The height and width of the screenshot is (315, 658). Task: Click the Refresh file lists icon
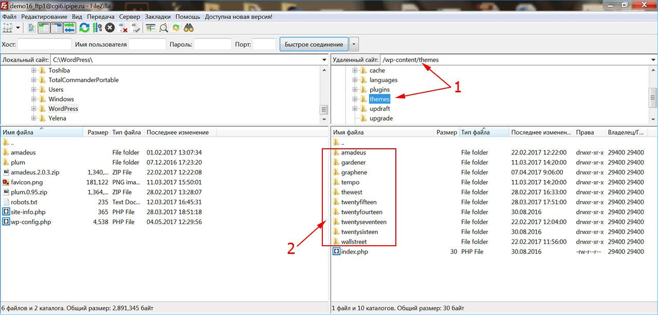click(84, 28)
